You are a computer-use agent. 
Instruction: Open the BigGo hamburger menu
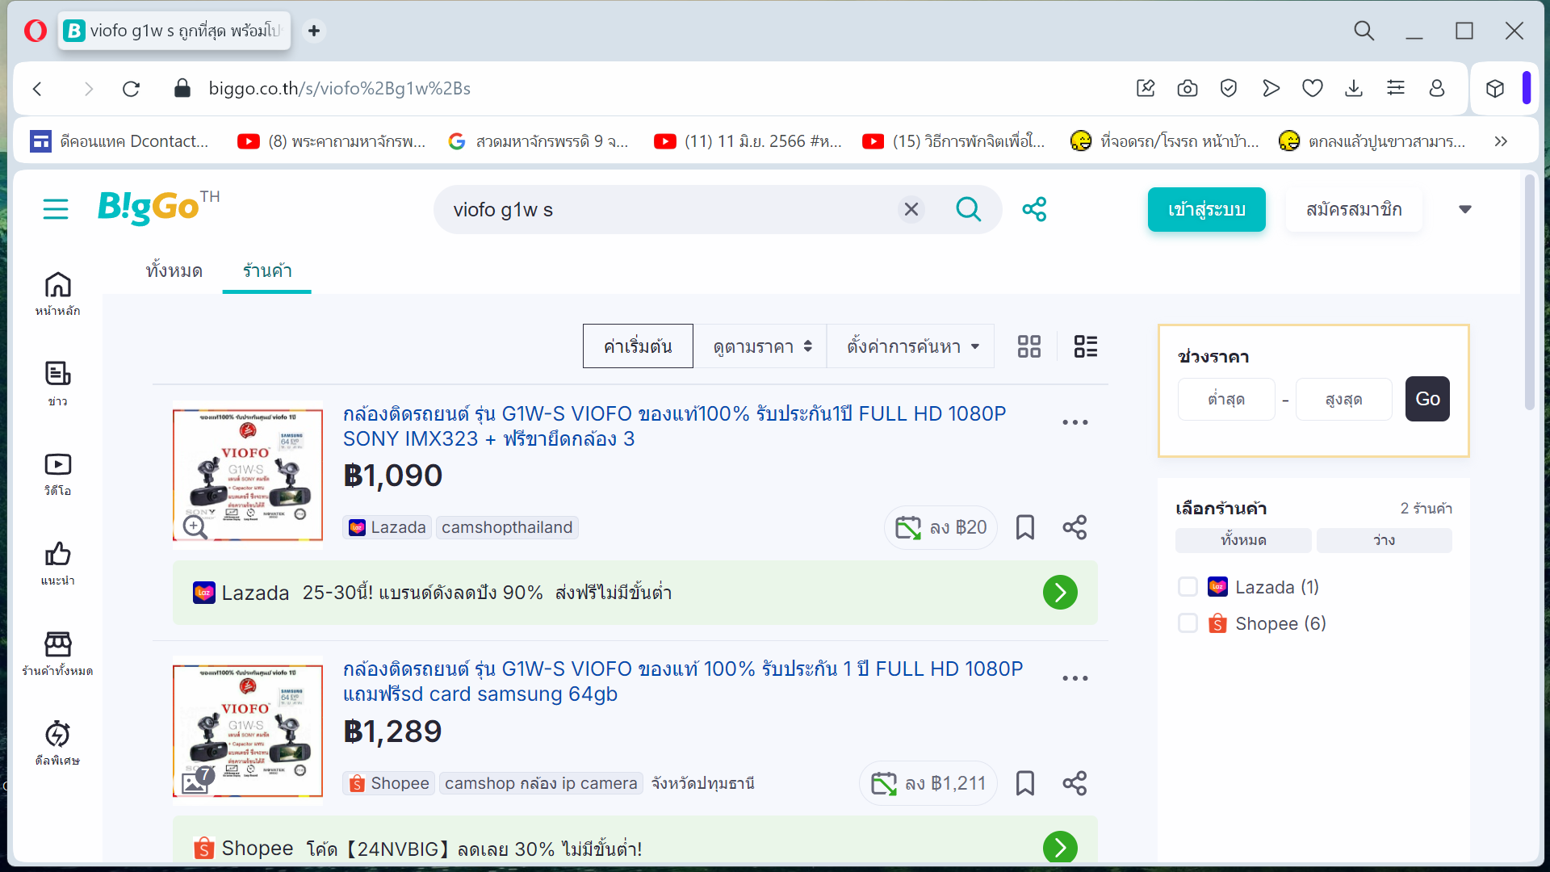coord(55,209)
